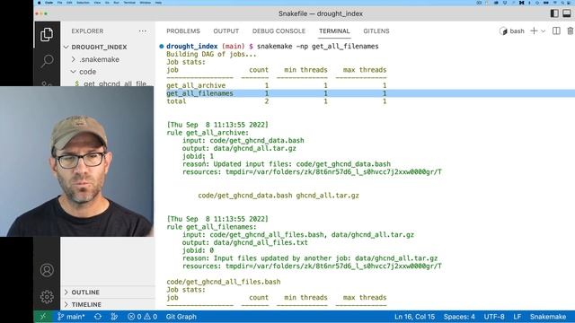Open Git Graph from status bar
The width and height of the screenshot is (575, 323).
(181, 317)
